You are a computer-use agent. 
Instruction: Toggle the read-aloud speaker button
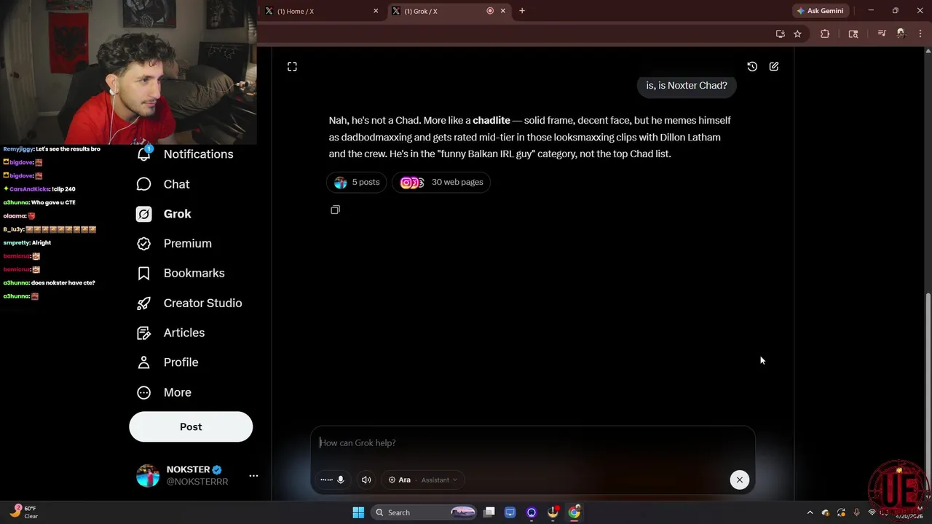[x=366, y=480]
